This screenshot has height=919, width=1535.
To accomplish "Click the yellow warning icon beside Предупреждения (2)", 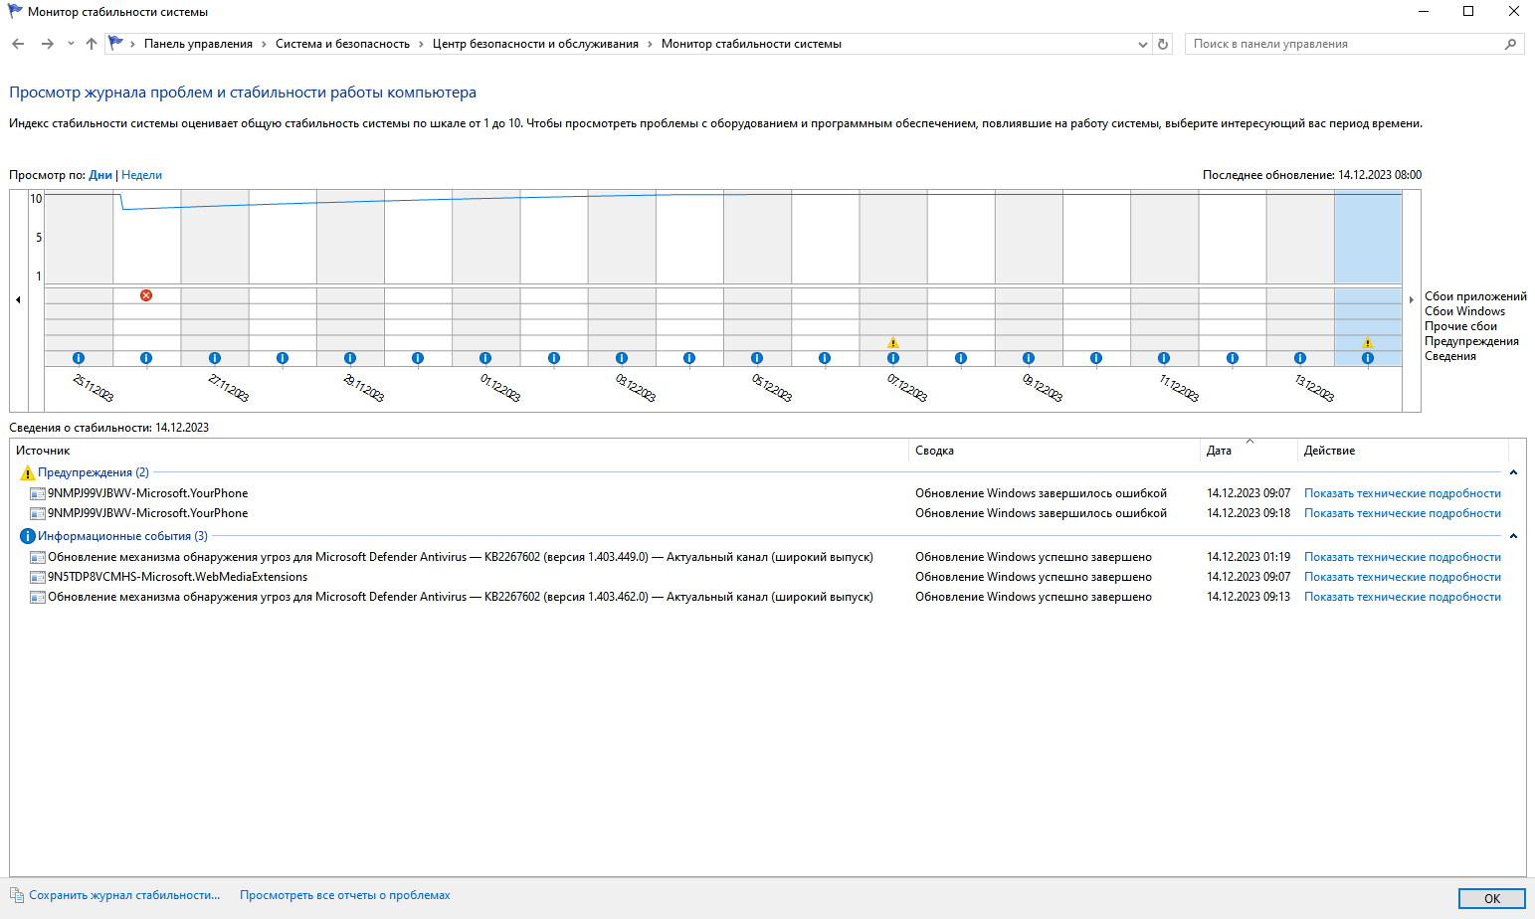I will [x=28, y=472].
